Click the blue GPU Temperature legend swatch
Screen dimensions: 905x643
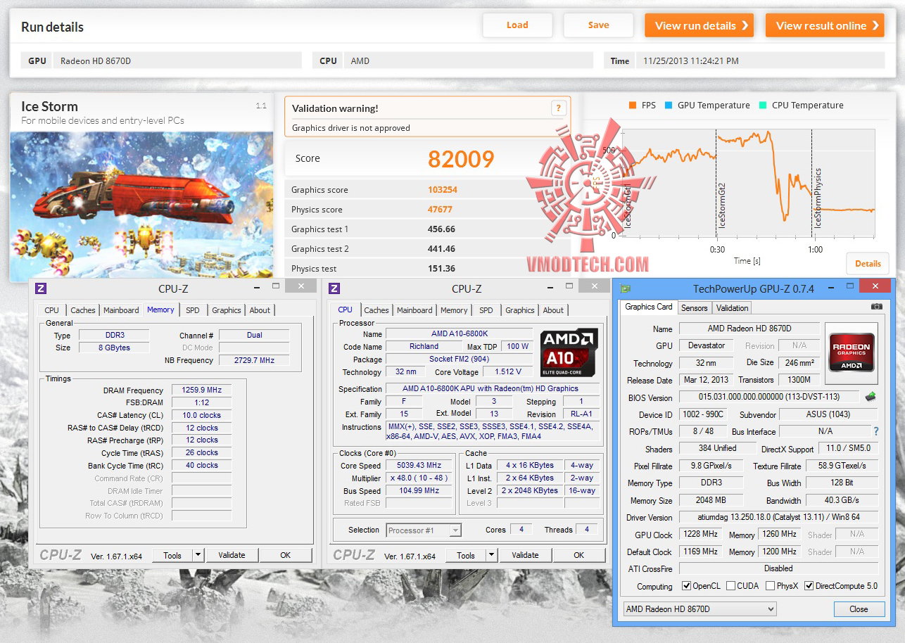click(x=668, y=106)
